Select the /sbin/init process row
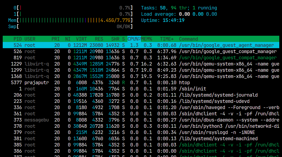282x157 pixels. 141,89
